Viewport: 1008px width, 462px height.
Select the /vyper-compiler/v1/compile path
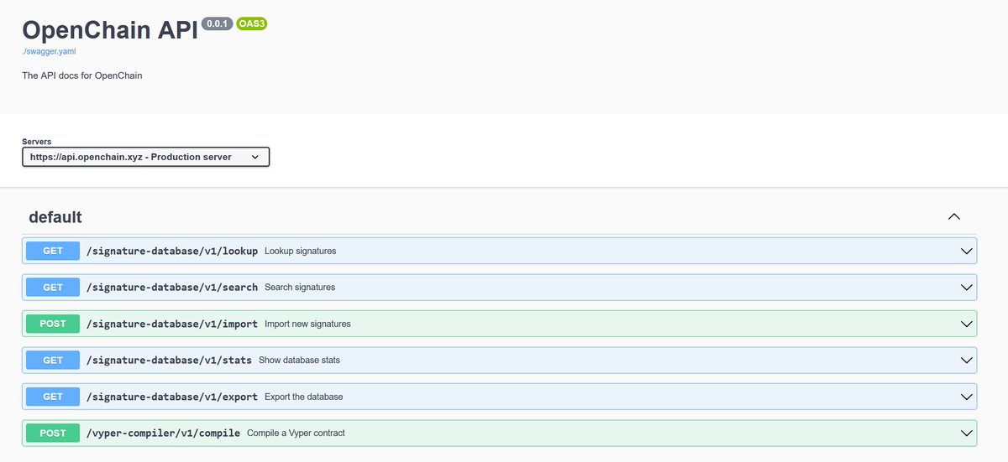pyautogui.click(x=163, y=433)
